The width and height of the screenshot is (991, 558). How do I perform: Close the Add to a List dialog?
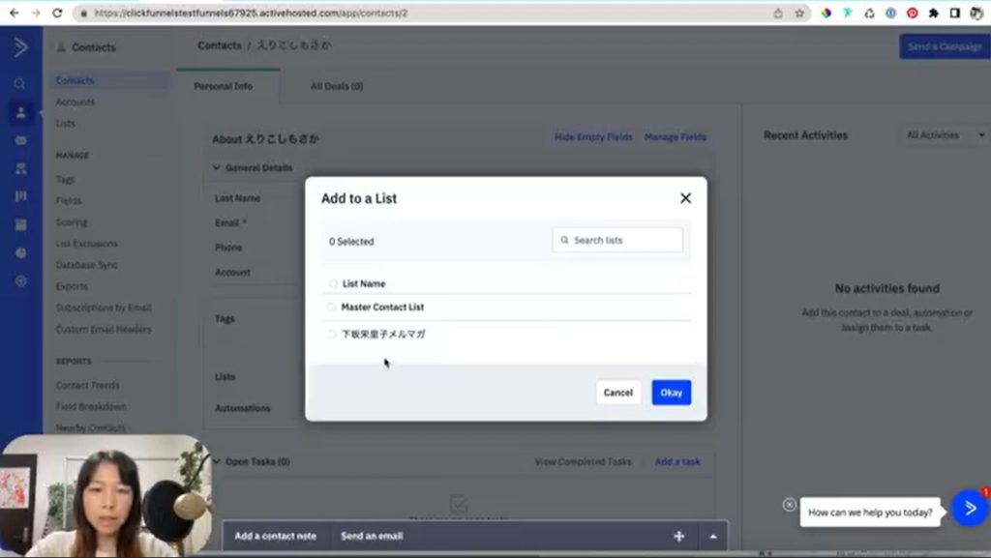click(685, 198)
